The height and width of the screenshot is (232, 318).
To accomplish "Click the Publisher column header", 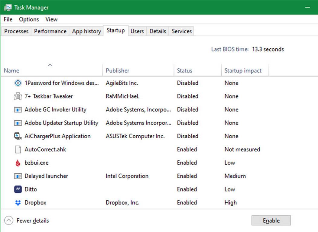I will [117, 71].
